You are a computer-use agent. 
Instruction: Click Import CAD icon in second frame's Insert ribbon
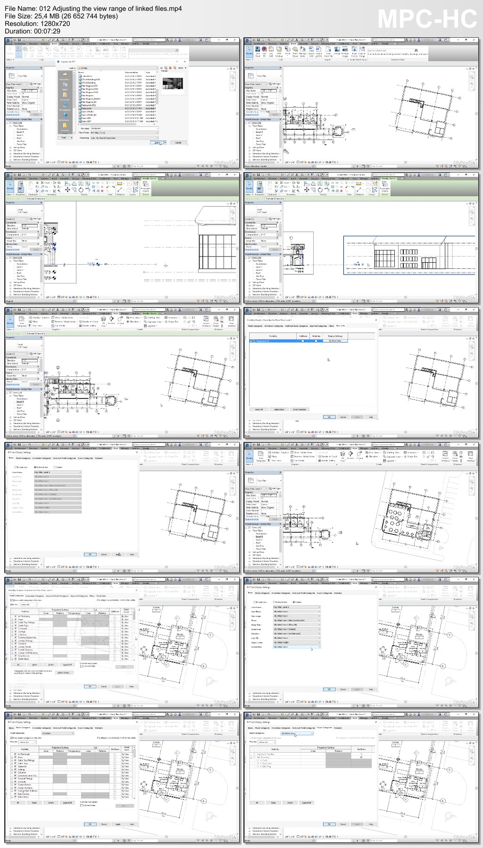point(311,50)
